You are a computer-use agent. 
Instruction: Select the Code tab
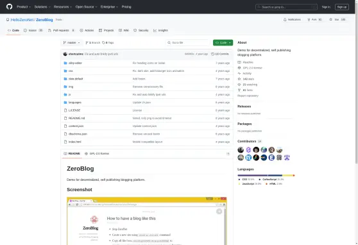(x=13, y=30)
